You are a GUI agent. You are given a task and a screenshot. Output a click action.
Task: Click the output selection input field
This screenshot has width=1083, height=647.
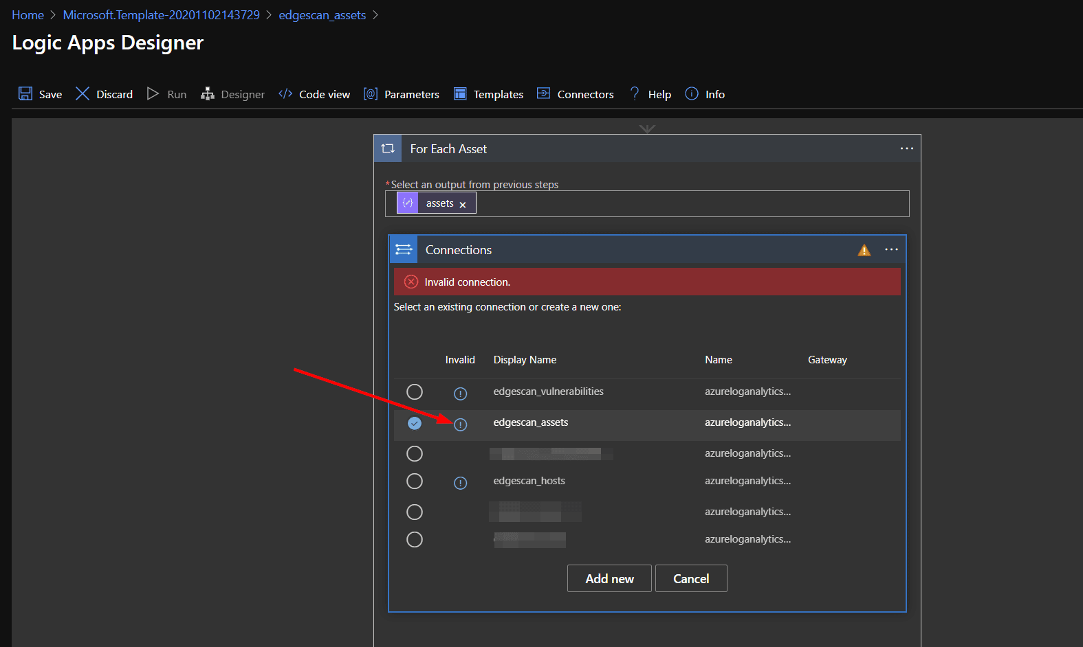pos(647,203)
